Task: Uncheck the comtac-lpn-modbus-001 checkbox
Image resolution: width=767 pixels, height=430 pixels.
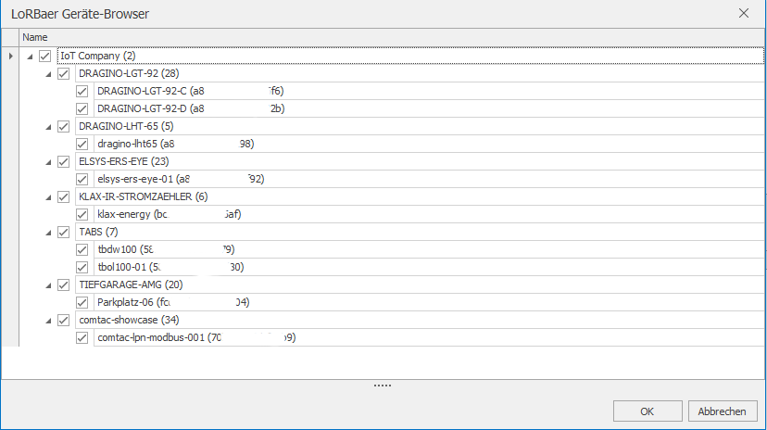Action: 82,337
